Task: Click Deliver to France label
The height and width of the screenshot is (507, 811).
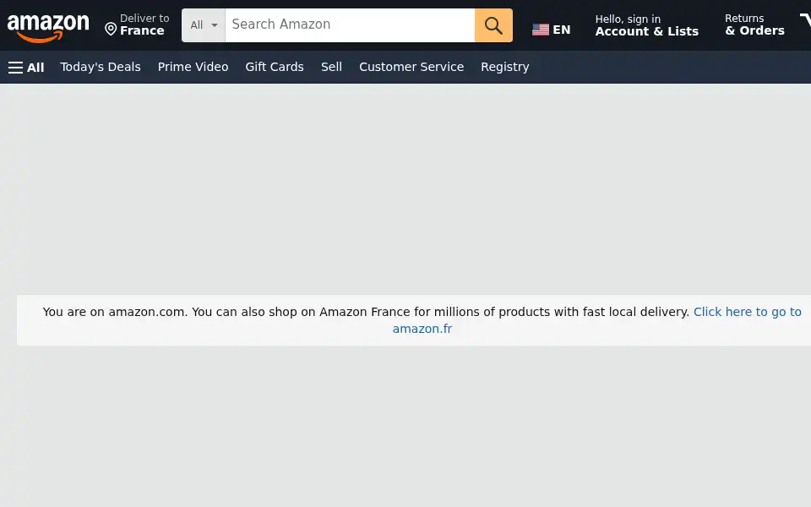Action: 144,25
